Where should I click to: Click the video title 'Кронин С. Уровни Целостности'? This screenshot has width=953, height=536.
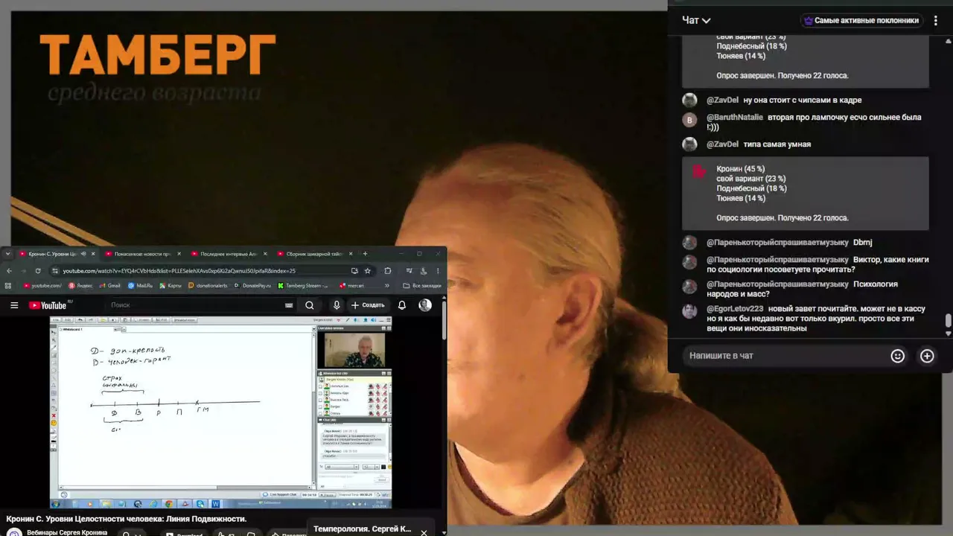[x=126, y=519]
